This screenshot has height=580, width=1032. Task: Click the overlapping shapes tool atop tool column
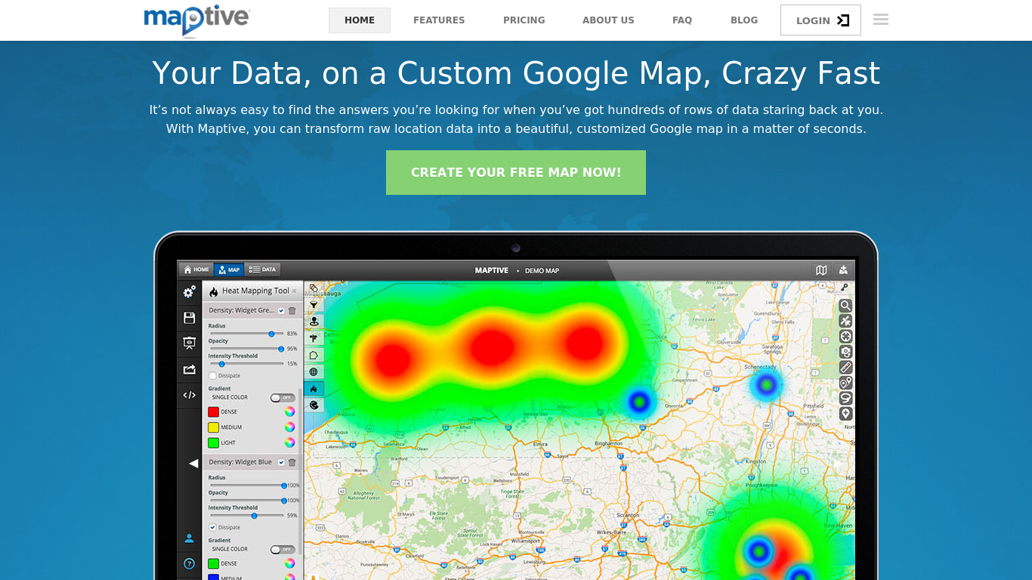point(314,288)
